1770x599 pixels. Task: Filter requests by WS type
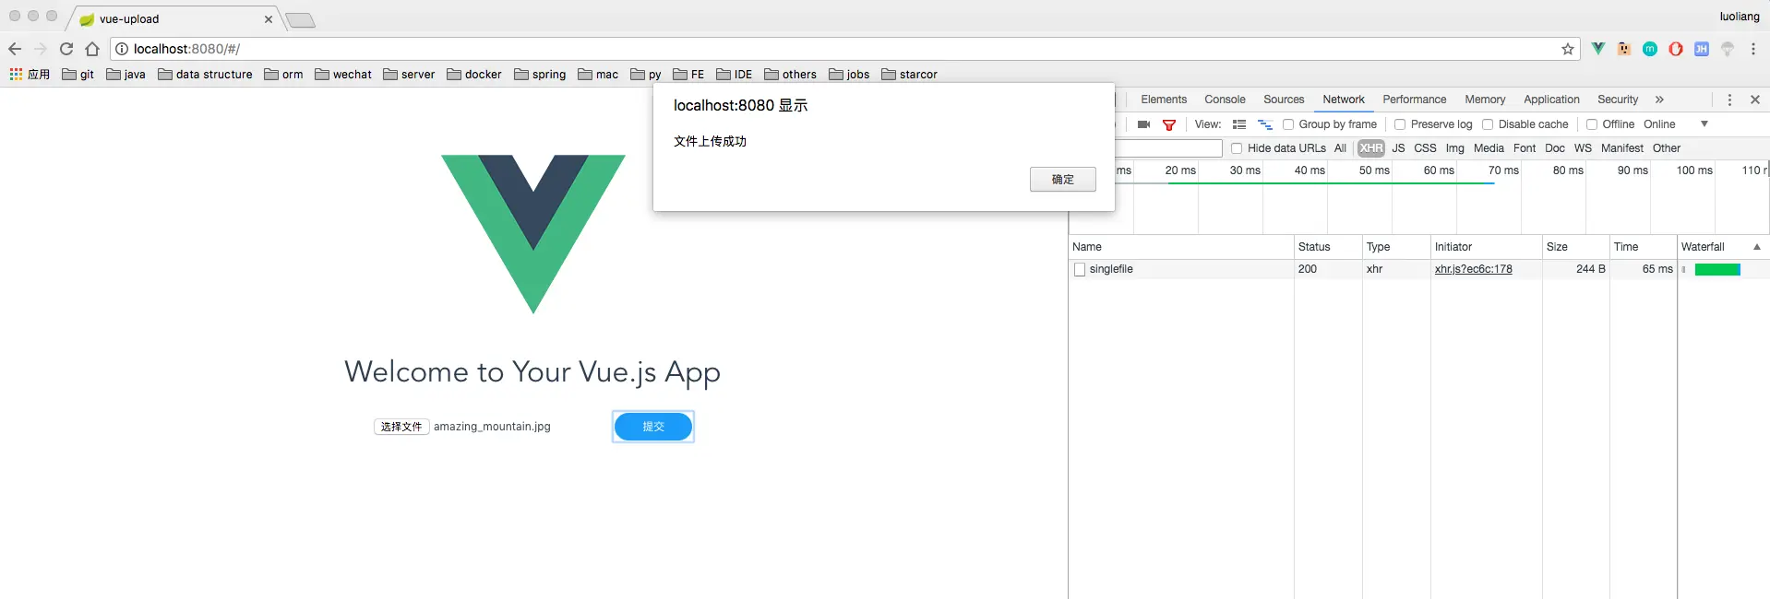(1583, 148)
